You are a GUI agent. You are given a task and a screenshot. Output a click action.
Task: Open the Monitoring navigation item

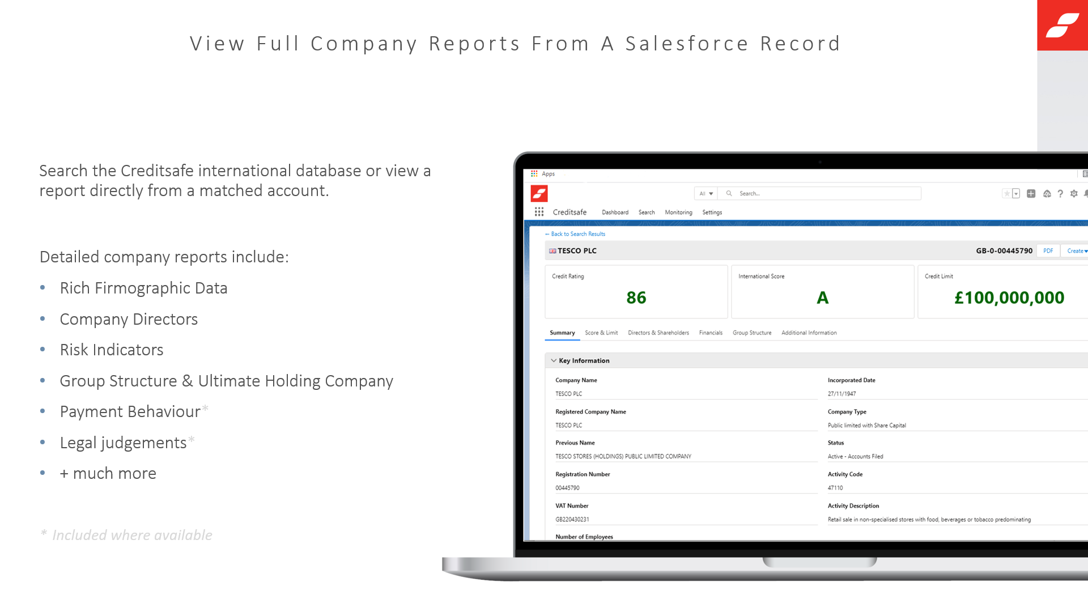[678, 212]
